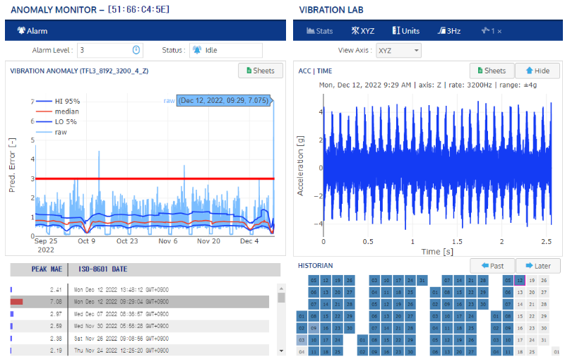The width and height of the screenshot is (565, 359).
Task: Click the 1× pin tab
Action: click(x=492, y=31)
